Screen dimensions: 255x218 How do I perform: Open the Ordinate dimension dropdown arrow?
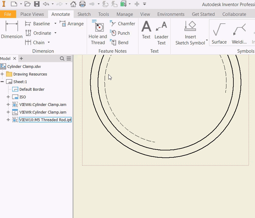(x=55, y=33)
